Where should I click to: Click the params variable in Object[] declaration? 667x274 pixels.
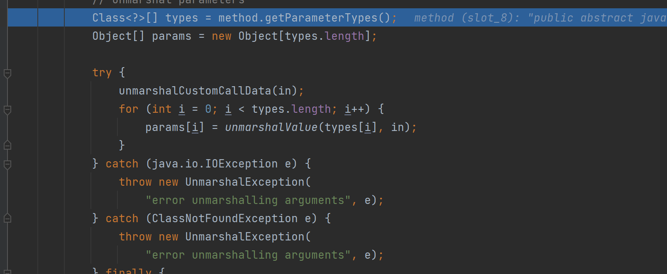pos(171,36)
